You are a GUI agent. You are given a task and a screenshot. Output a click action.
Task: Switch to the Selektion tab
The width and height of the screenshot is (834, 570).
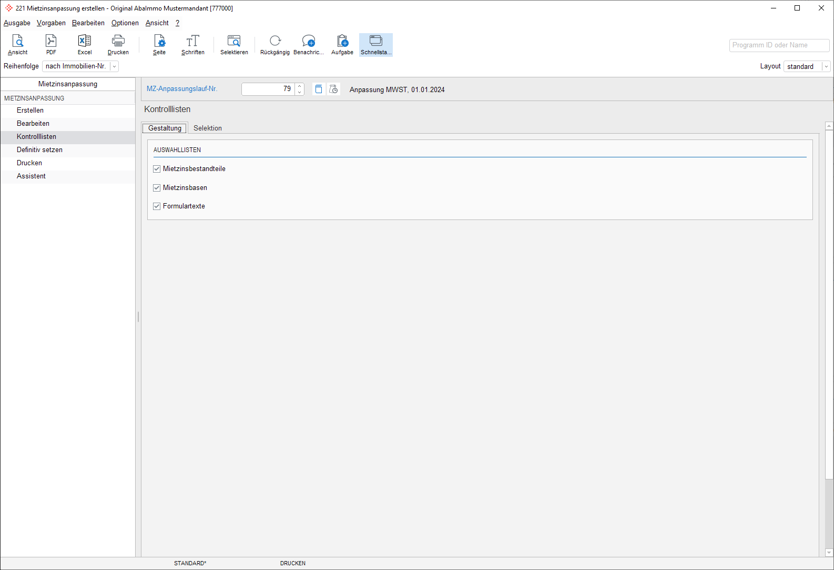[208, 128]
